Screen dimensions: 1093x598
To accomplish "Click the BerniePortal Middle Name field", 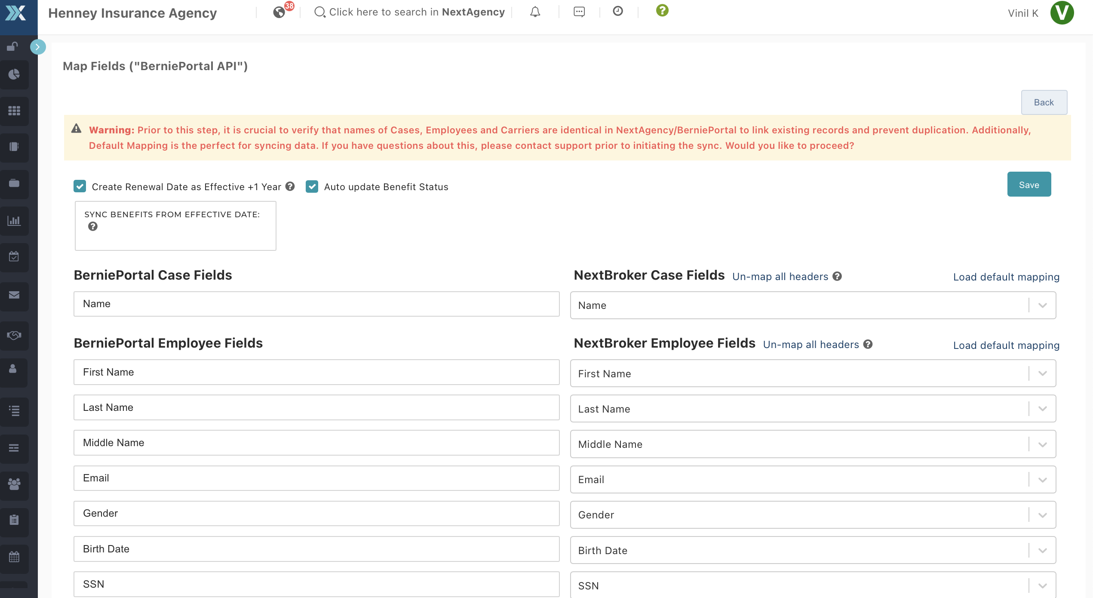I will 316,443.
